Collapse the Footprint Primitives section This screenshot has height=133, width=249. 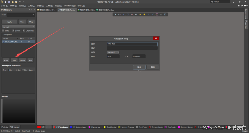click(x=2, y=66)
